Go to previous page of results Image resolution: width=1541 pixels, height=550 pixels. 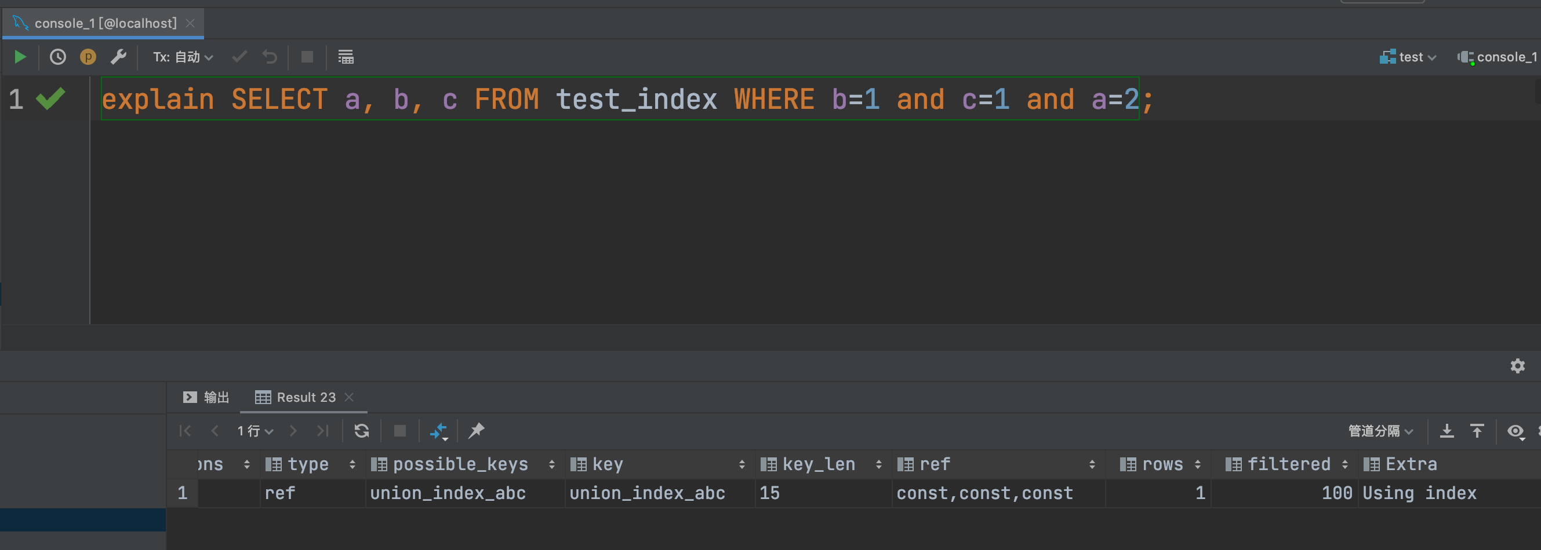click(x=215, y=431)
